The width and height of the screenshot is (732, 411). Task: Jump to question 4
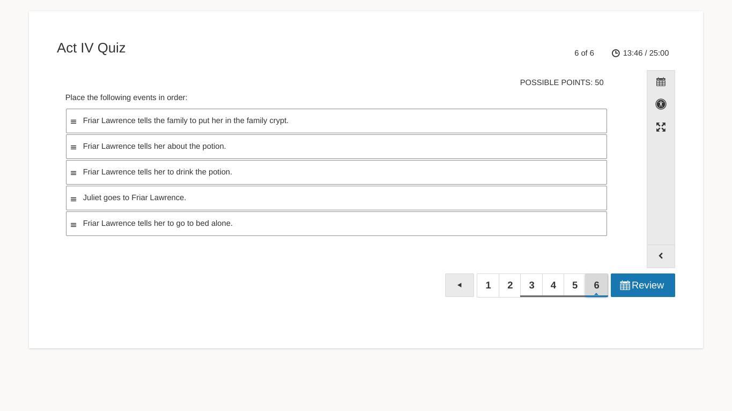coord(553,285)
